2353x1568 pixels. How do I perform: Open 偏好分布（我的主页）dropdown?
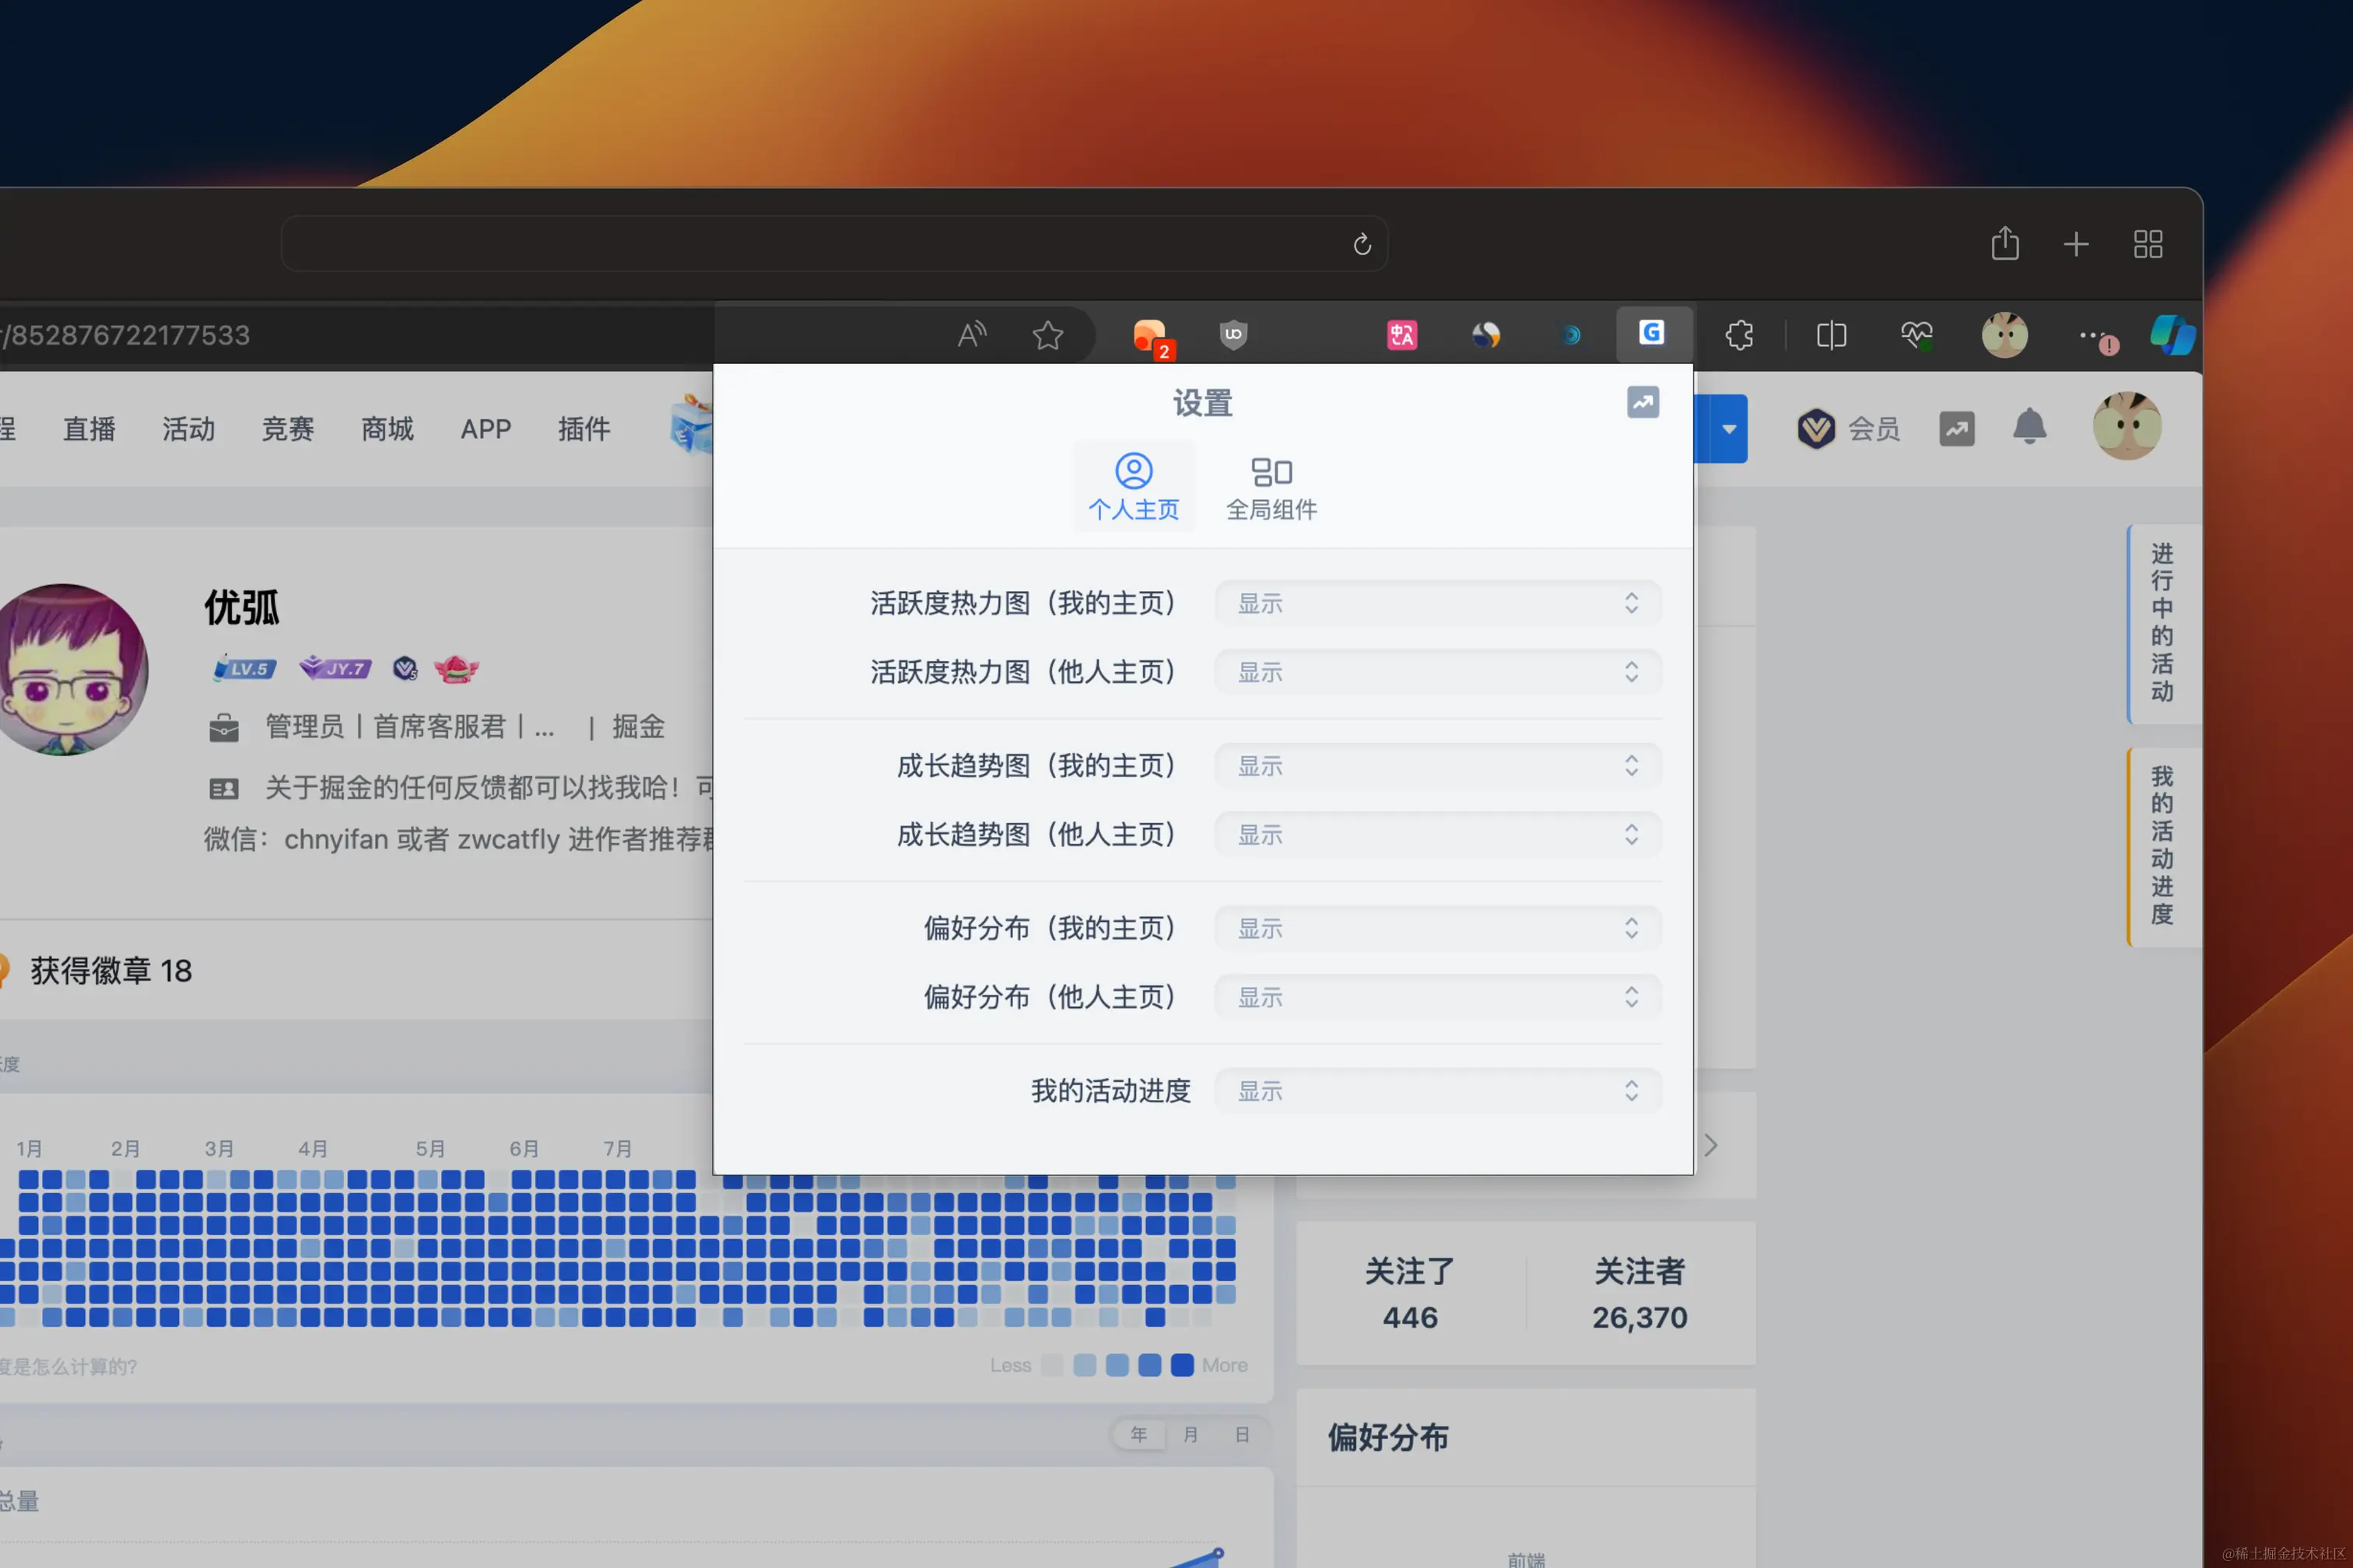click(1438, 928)
